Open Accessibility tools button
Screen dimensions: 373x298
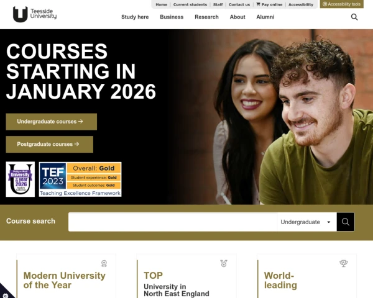click(341, 4)
